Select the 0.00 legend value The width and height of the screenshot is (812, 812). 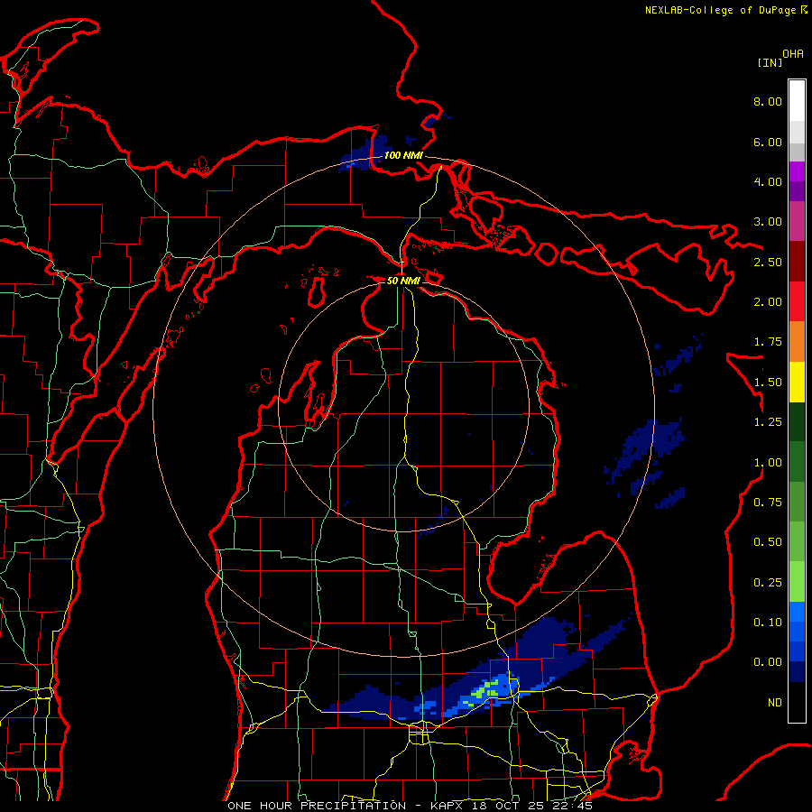pyautogui.click(x=768, y=662)
